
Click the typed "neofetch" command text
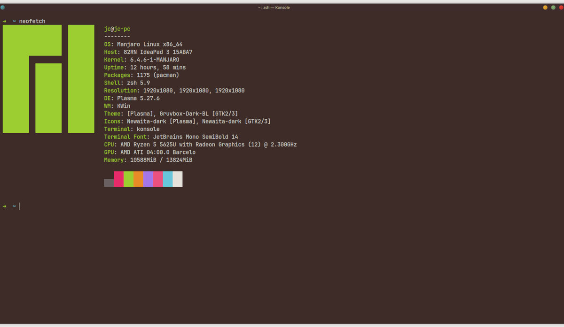[x=32, y=21]
